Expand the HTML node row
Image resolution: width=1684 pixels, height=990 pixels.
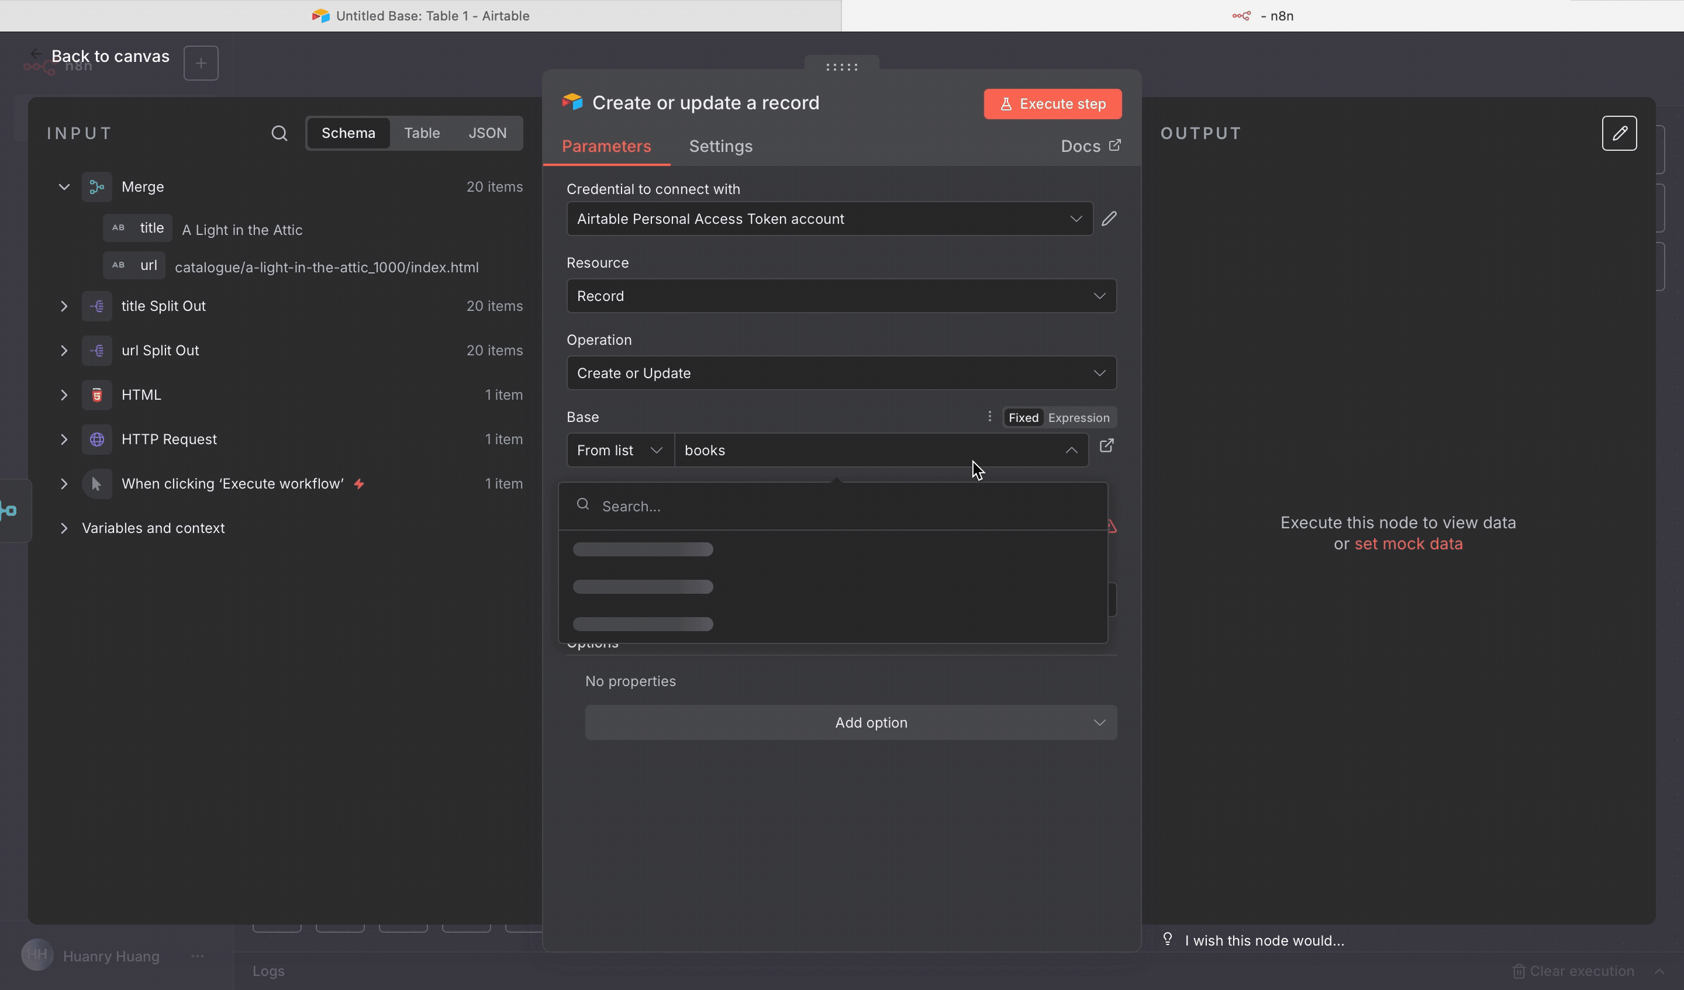pos(64,395)
